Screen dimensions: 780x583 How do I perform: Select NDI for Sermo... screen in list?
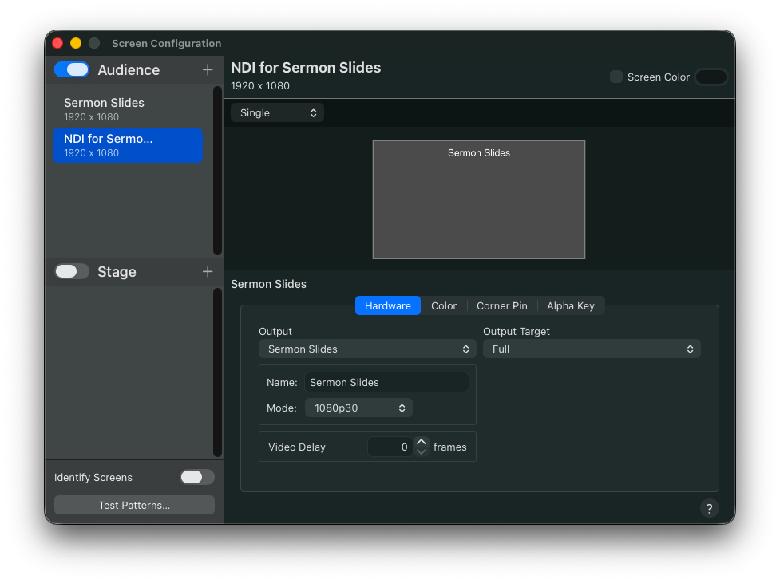(x=128, y=146)
